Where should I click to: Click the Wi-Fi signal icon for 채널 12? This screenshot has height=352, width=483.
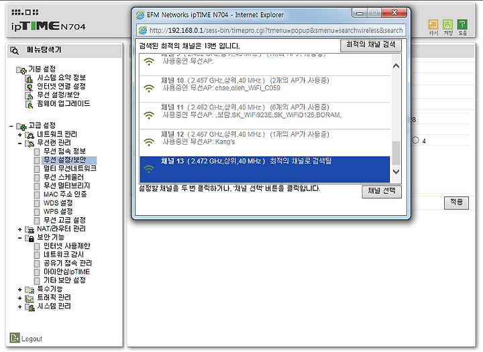point(149,142)
